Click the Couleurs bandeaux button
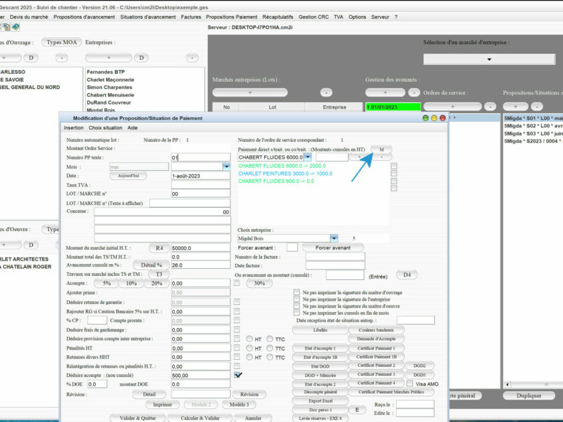This screenshot has width=563, height=422. pos(376,330)
